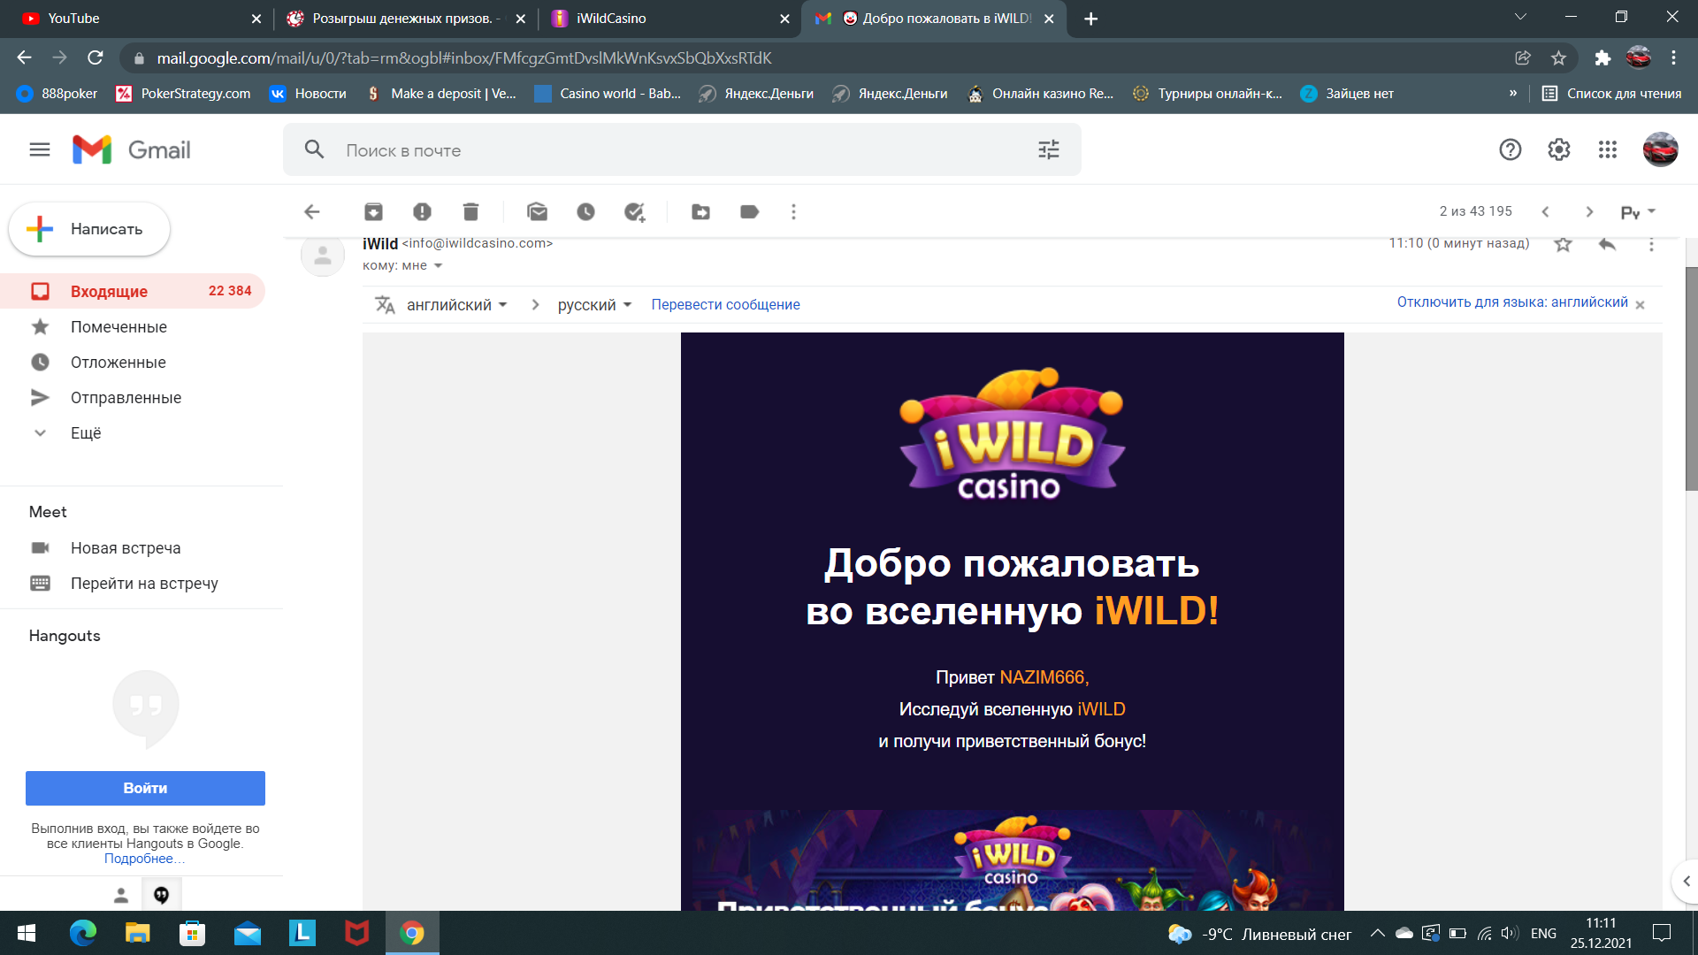Image resolution: width=1698 pixels, height=955 pixels.
Task: Archive the email with the archive icon
Action: (373, 212)
